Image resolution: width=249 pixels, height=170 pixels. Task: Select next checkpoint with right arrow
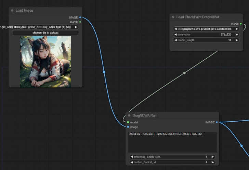237,29
